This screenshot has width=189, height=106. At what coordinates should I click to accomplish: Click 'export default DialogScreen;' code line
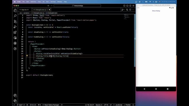pos(39,75)
